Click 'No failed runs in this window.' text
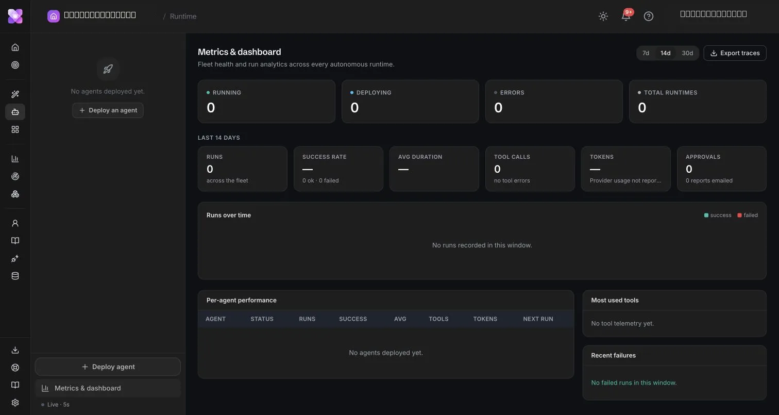The image size is (779, 415). coord(634,383)
